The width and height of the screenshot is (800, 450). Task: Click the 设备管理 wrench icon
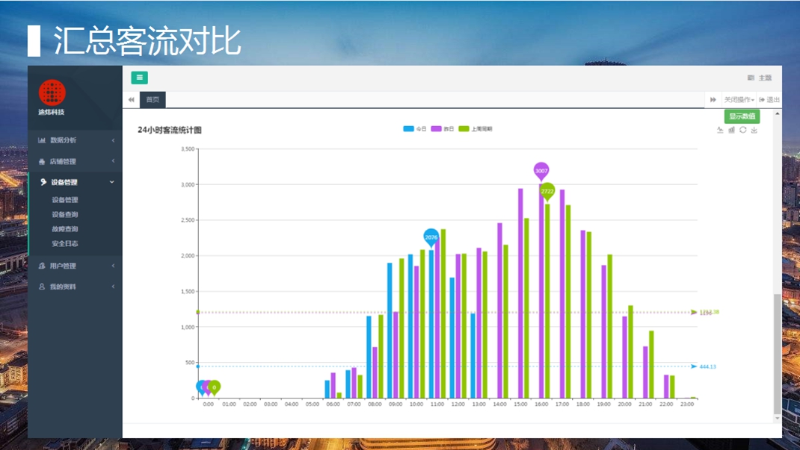(x=43, y=182)
